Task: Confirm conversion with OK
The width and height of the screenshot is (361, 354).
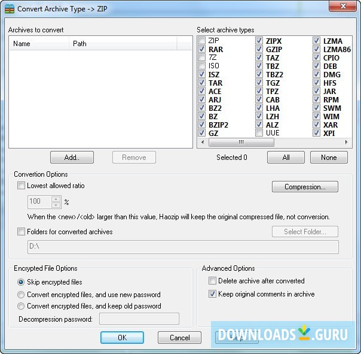Action: click(122, 338)
